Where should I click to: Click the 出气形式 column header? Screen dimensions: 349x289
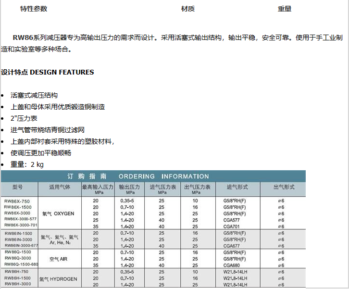tap(284, 187)
